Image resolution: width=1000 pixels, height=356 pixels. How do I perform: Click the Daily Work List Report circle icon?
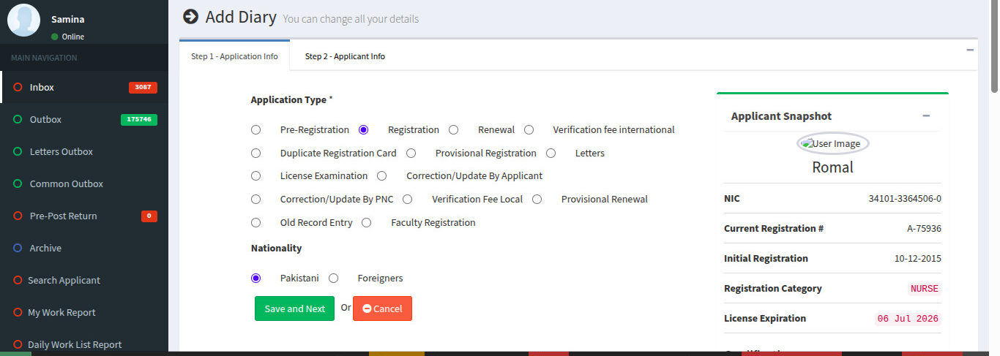click(x=18, y=344)
